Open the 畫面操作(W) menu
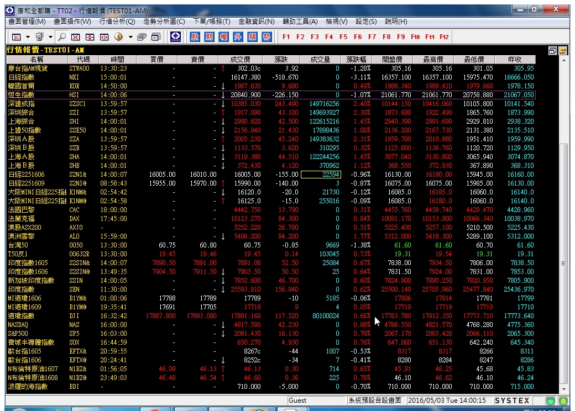Image resolution: width=575 pixels, height=411 pixels. 72,22
